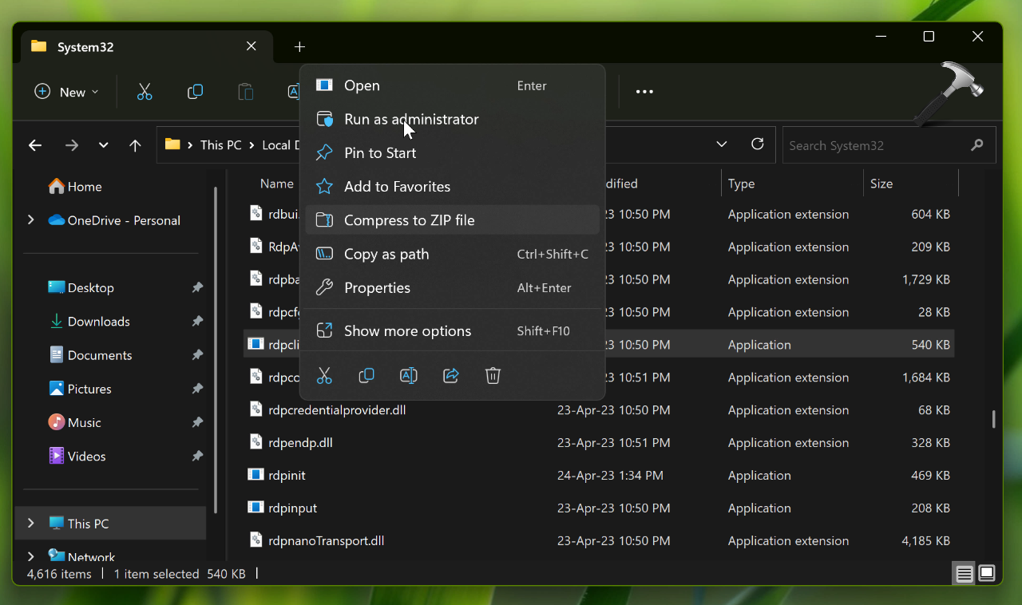Open the See more ellipsis menu
The image size is (1022, 605).
tap(644, 92)
